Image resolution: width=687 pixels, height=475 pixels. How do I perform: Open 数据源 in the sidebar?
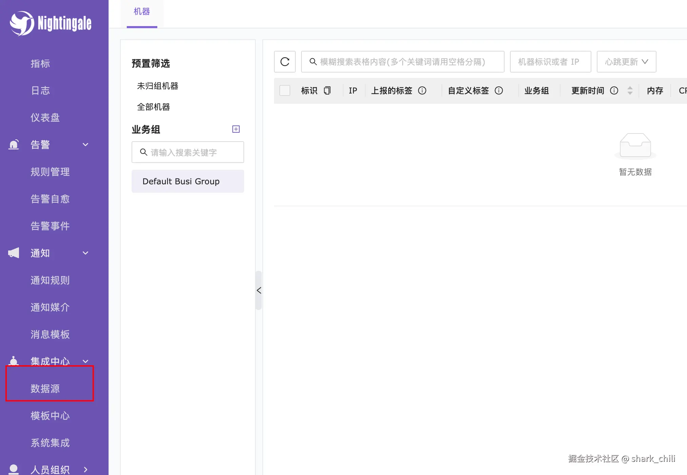pos(45,388)
